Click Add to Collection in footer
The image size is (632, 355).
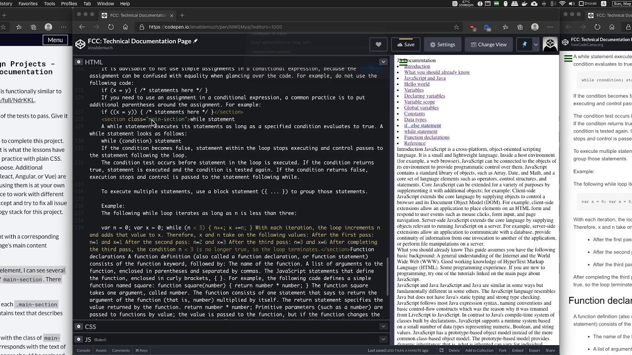point(479,351)
